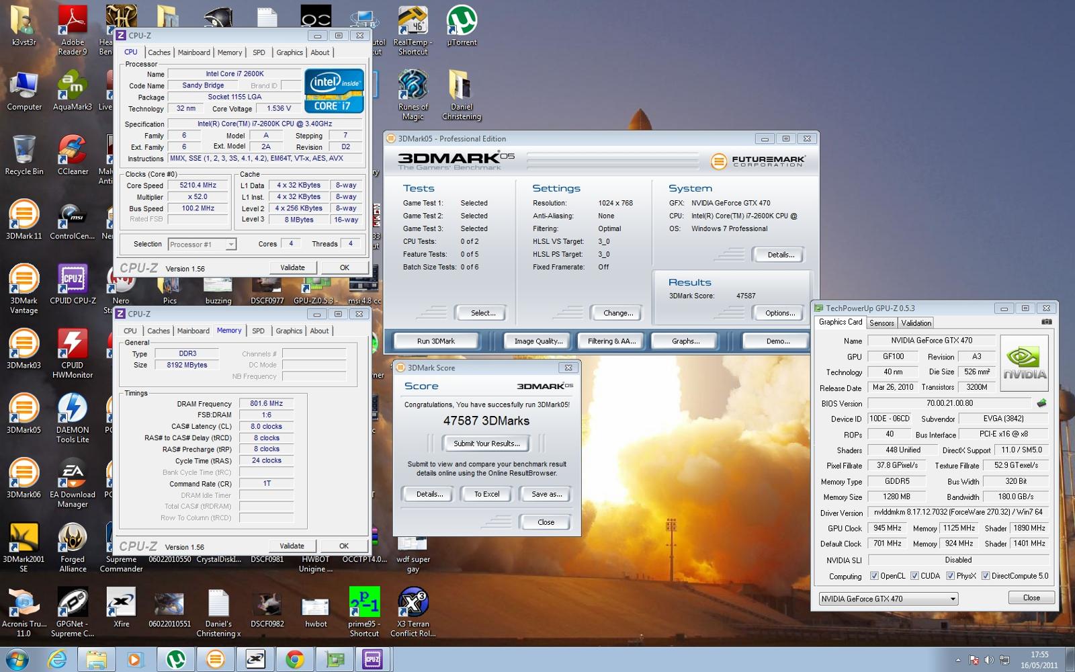Open the Runes of Magic icon
The image size is (1075, 672).
click(x=413, y=94)
